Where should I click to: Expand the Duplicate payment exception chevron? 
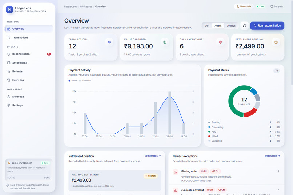(x=278, y=190)
